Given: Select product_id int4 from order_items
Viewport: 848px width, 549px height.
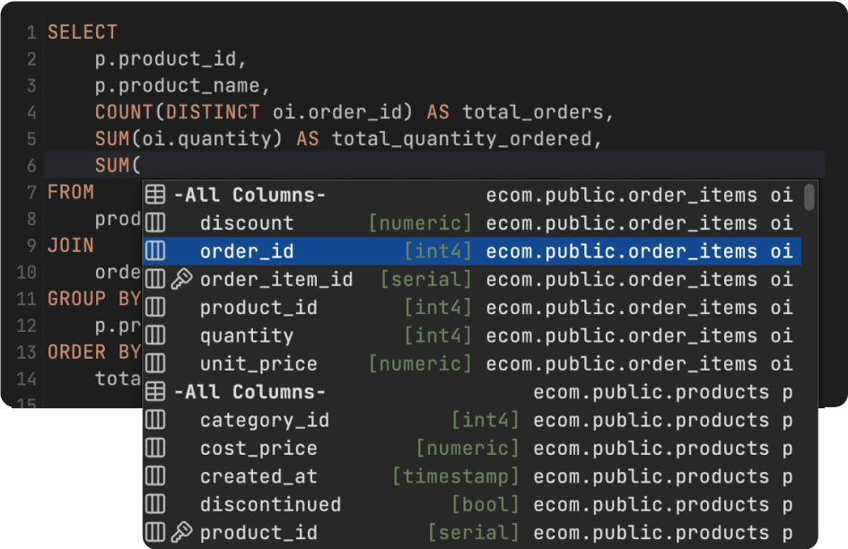Looking at the screenshot, I should click(258, 308).
